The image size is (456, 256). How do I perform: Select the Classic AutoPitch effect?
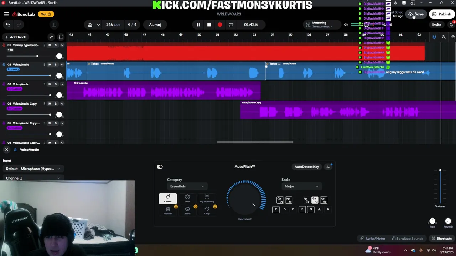[x=168, y=198]
